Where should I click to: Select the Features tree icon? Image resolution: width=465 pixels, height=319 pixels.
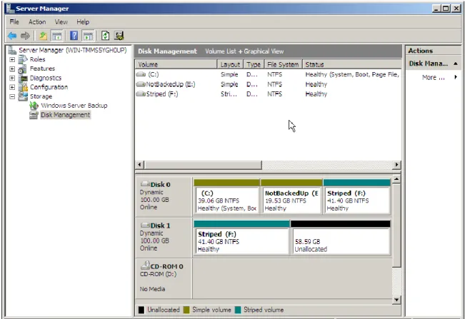[23, 69]
